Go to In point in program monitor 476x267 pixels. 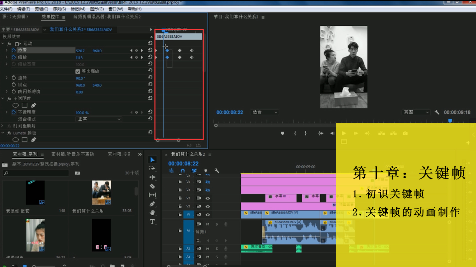tap(321, 133)
